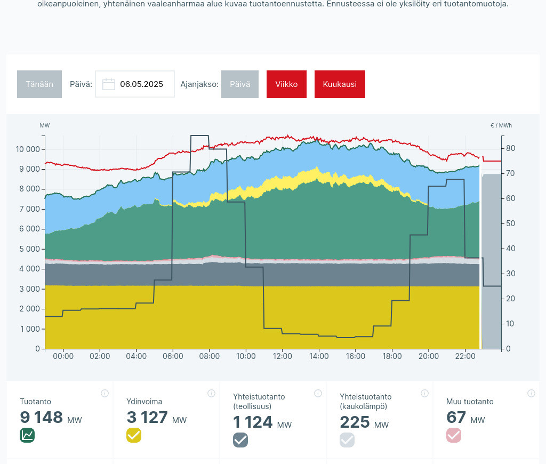Viewport: 546px width, 464px height.
Task: Select the Viikko time period
Action: 286,84
